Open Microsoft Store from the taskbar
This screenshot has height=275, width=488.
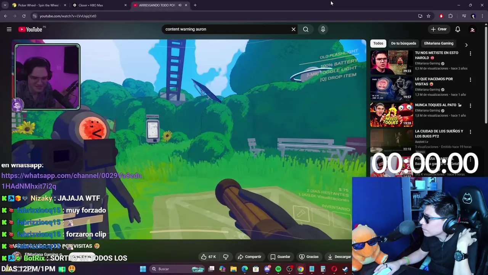pyautogui.click(x=256, y=269)
